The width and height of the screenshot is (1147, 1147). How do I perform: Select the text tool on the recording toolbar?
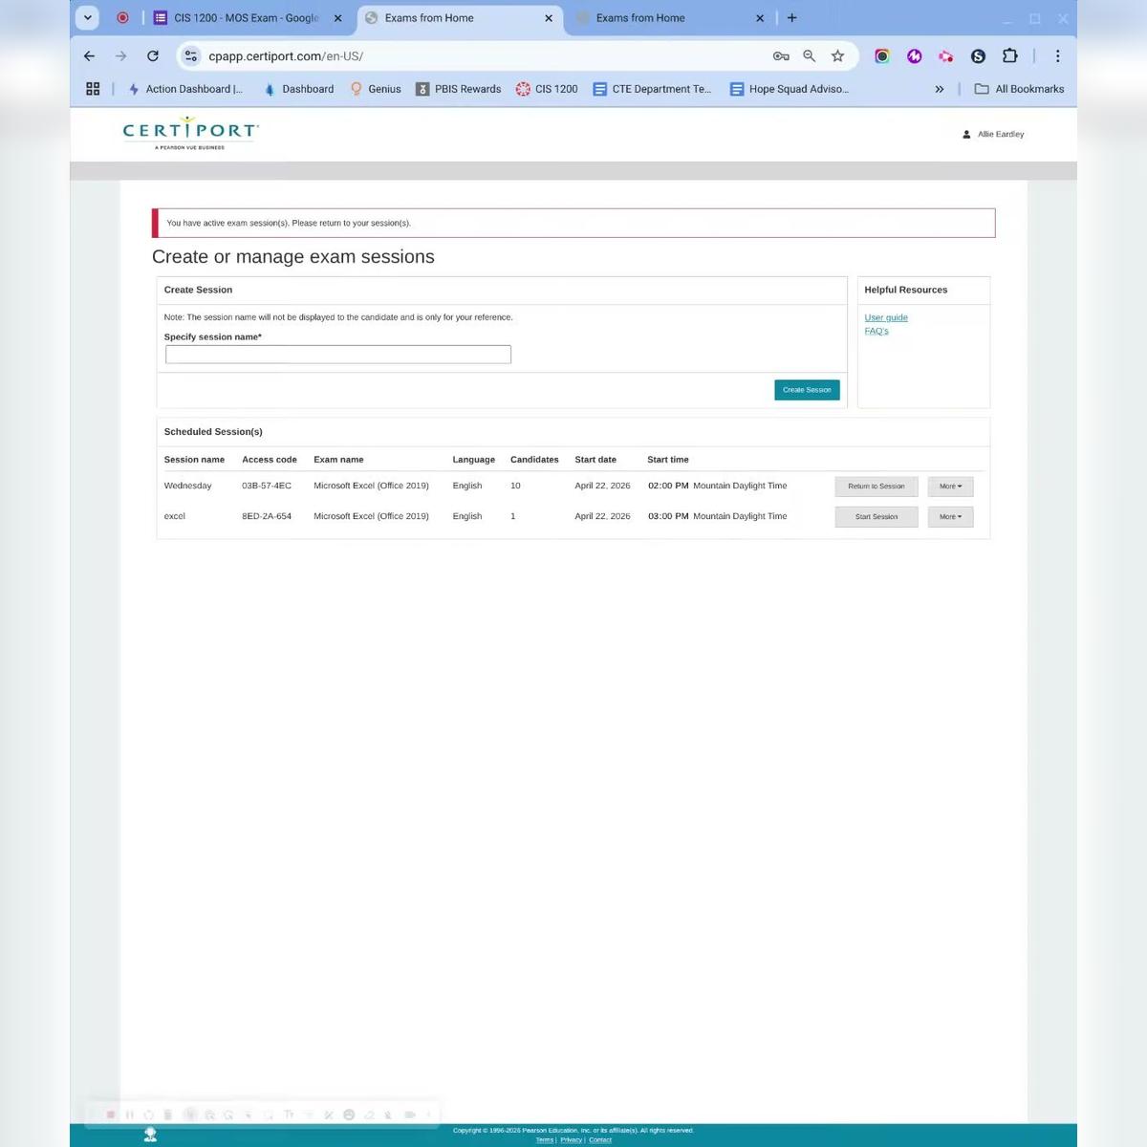point(290,1115)
